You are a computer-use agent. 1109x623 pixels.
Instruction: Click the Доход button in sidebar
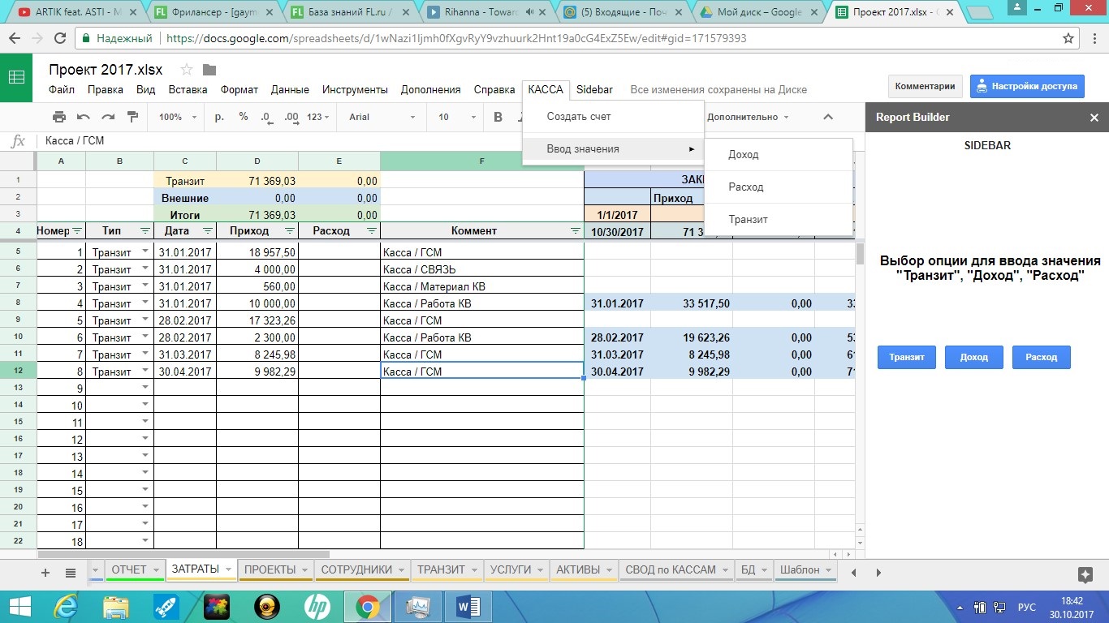[x=974, y=357]
